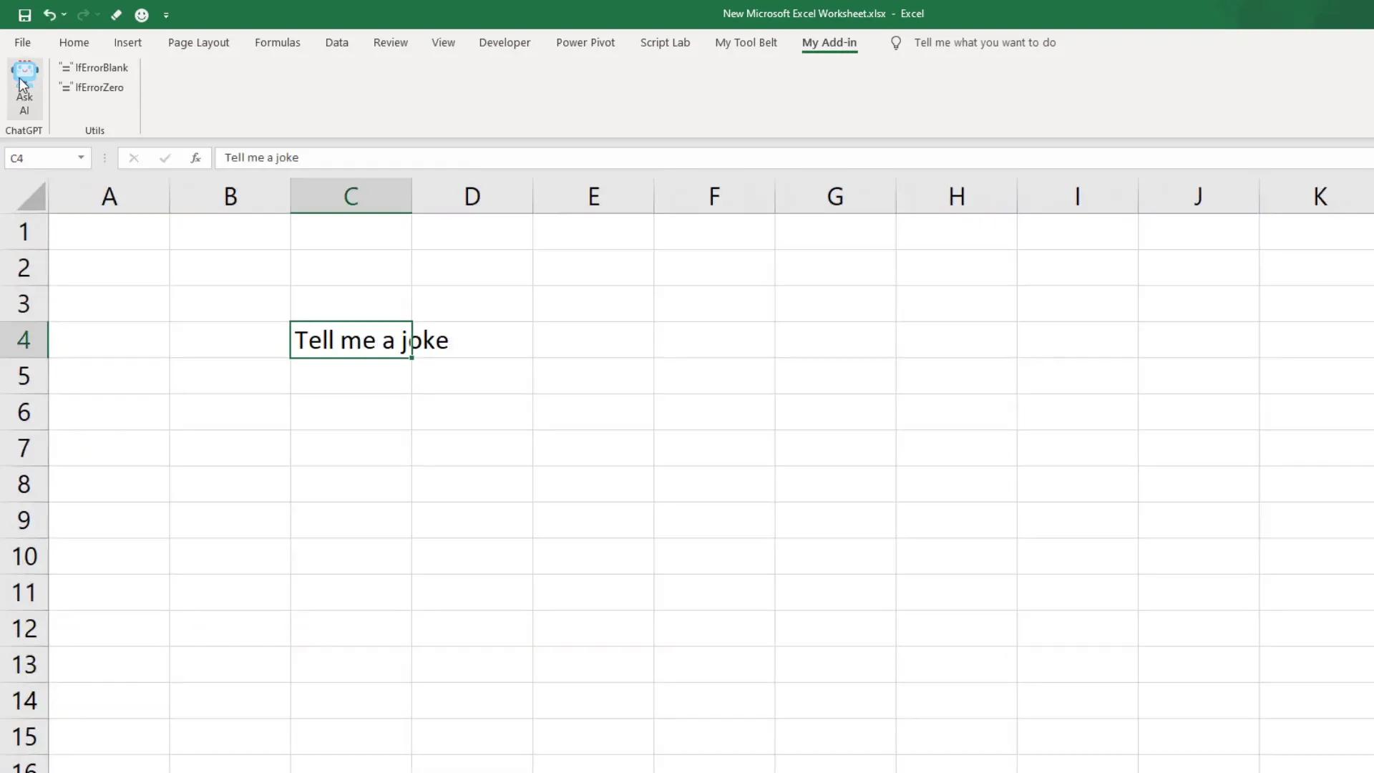This screenshot has width=1374, height=773.
Task: Cancel cell entry with the X
Action: pyautogui.click(x=132, y=157)
